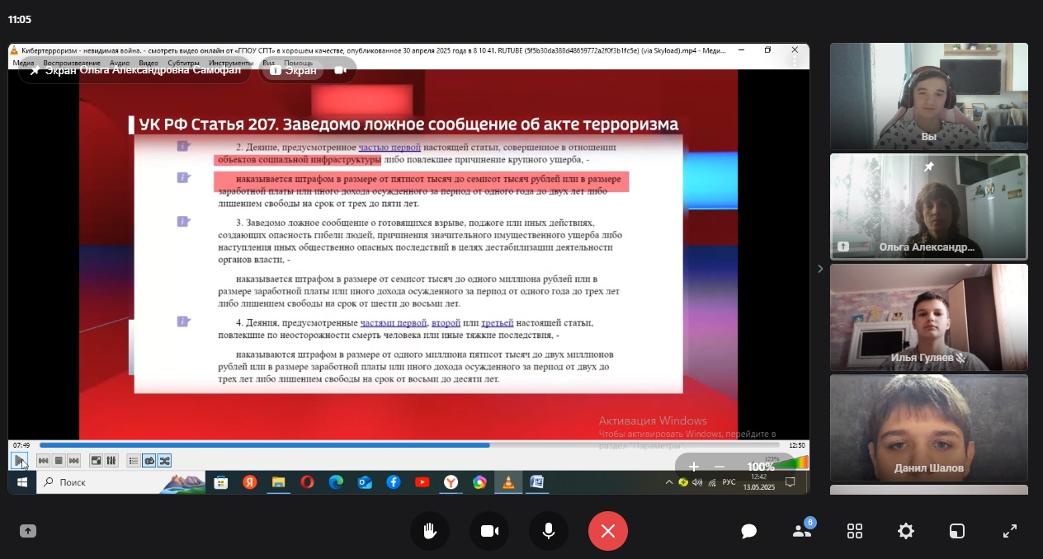This screenshot has width=1043, height=559.
Task: Open File Explorer from the taskbar
Action: pyautogui.click(x=278, y=482)
